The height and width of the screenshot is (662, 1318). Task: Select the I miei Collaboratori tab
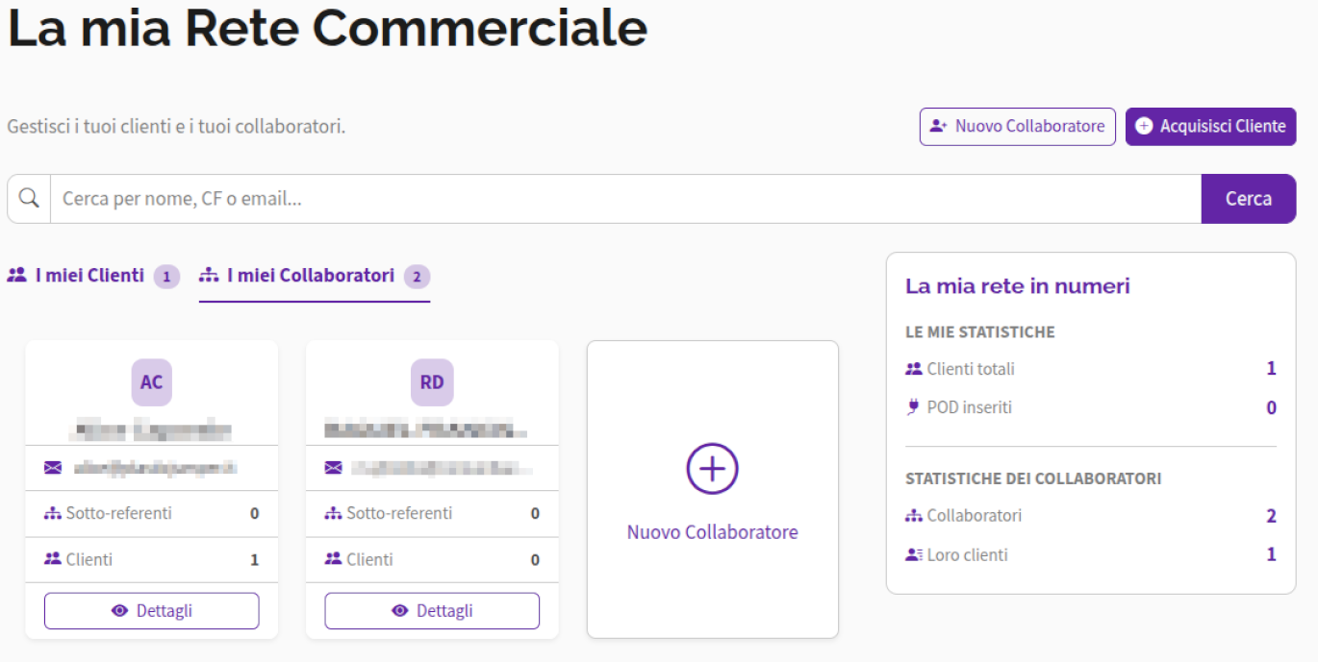315,276
